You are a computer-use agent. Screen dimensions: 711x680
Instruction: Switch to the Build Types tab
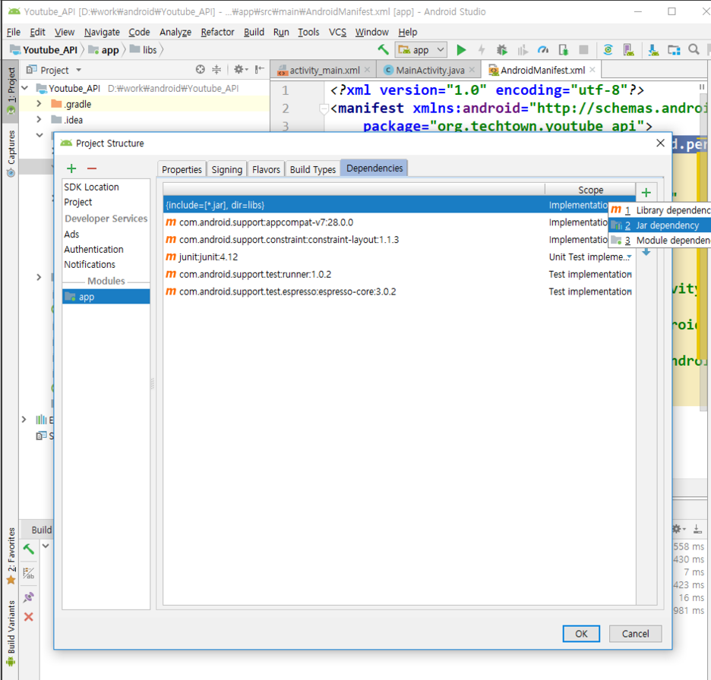click(x=313, y=169)
